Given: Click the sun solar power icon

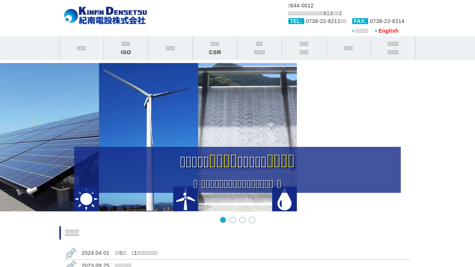Looking at the screenshot, I should [86, 199].
